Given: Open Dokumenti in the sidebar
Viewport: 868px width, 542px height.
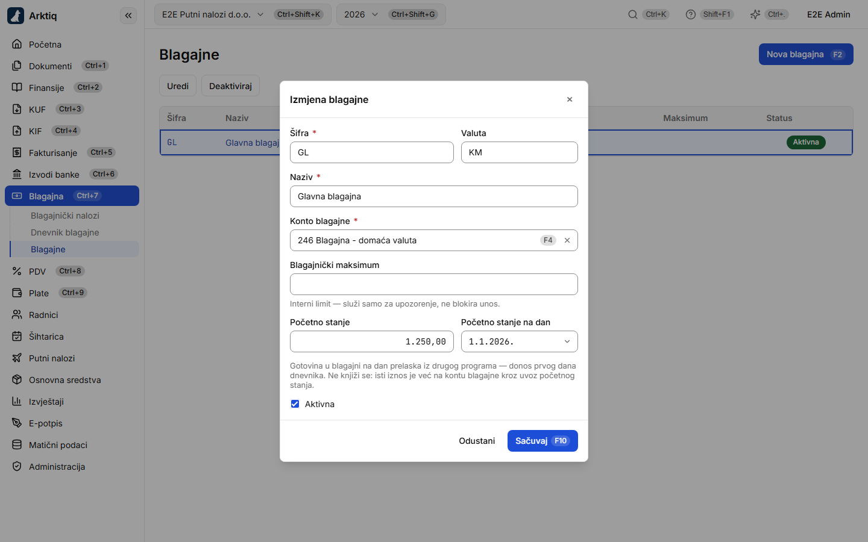Looking at the screenshot, I should [x=72, y=66].
